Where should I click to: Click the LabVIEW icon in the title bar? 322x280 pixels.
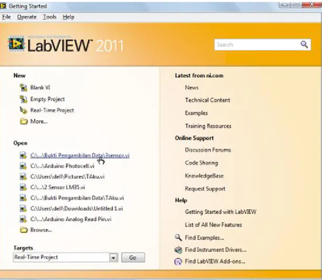click(x=3, y=6)
